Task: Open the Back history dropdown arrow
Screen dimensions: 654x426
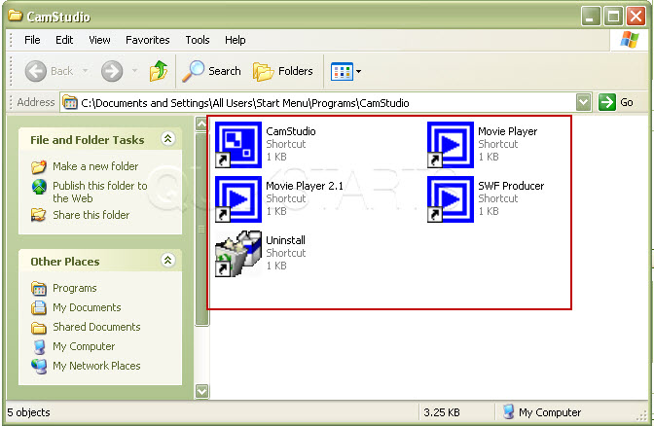Action: [x=86, y=71]
